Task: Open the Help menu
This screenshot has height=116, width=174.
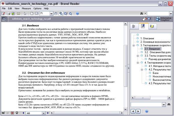Action: pyautogui.click(x=46, y=8)
